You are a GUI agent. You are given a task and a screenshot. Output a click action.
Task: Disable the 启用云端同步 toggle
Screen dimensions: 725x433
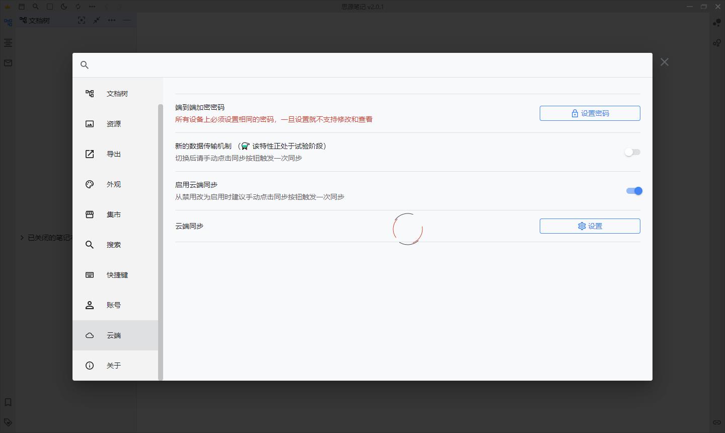click(634, 191)
